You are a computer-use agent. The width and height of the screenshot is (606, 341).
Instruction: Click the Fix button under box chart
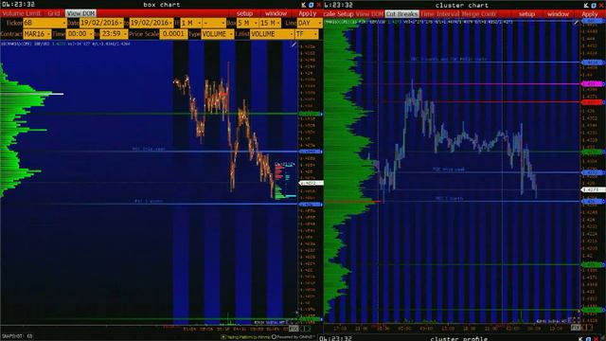point(294,329)
